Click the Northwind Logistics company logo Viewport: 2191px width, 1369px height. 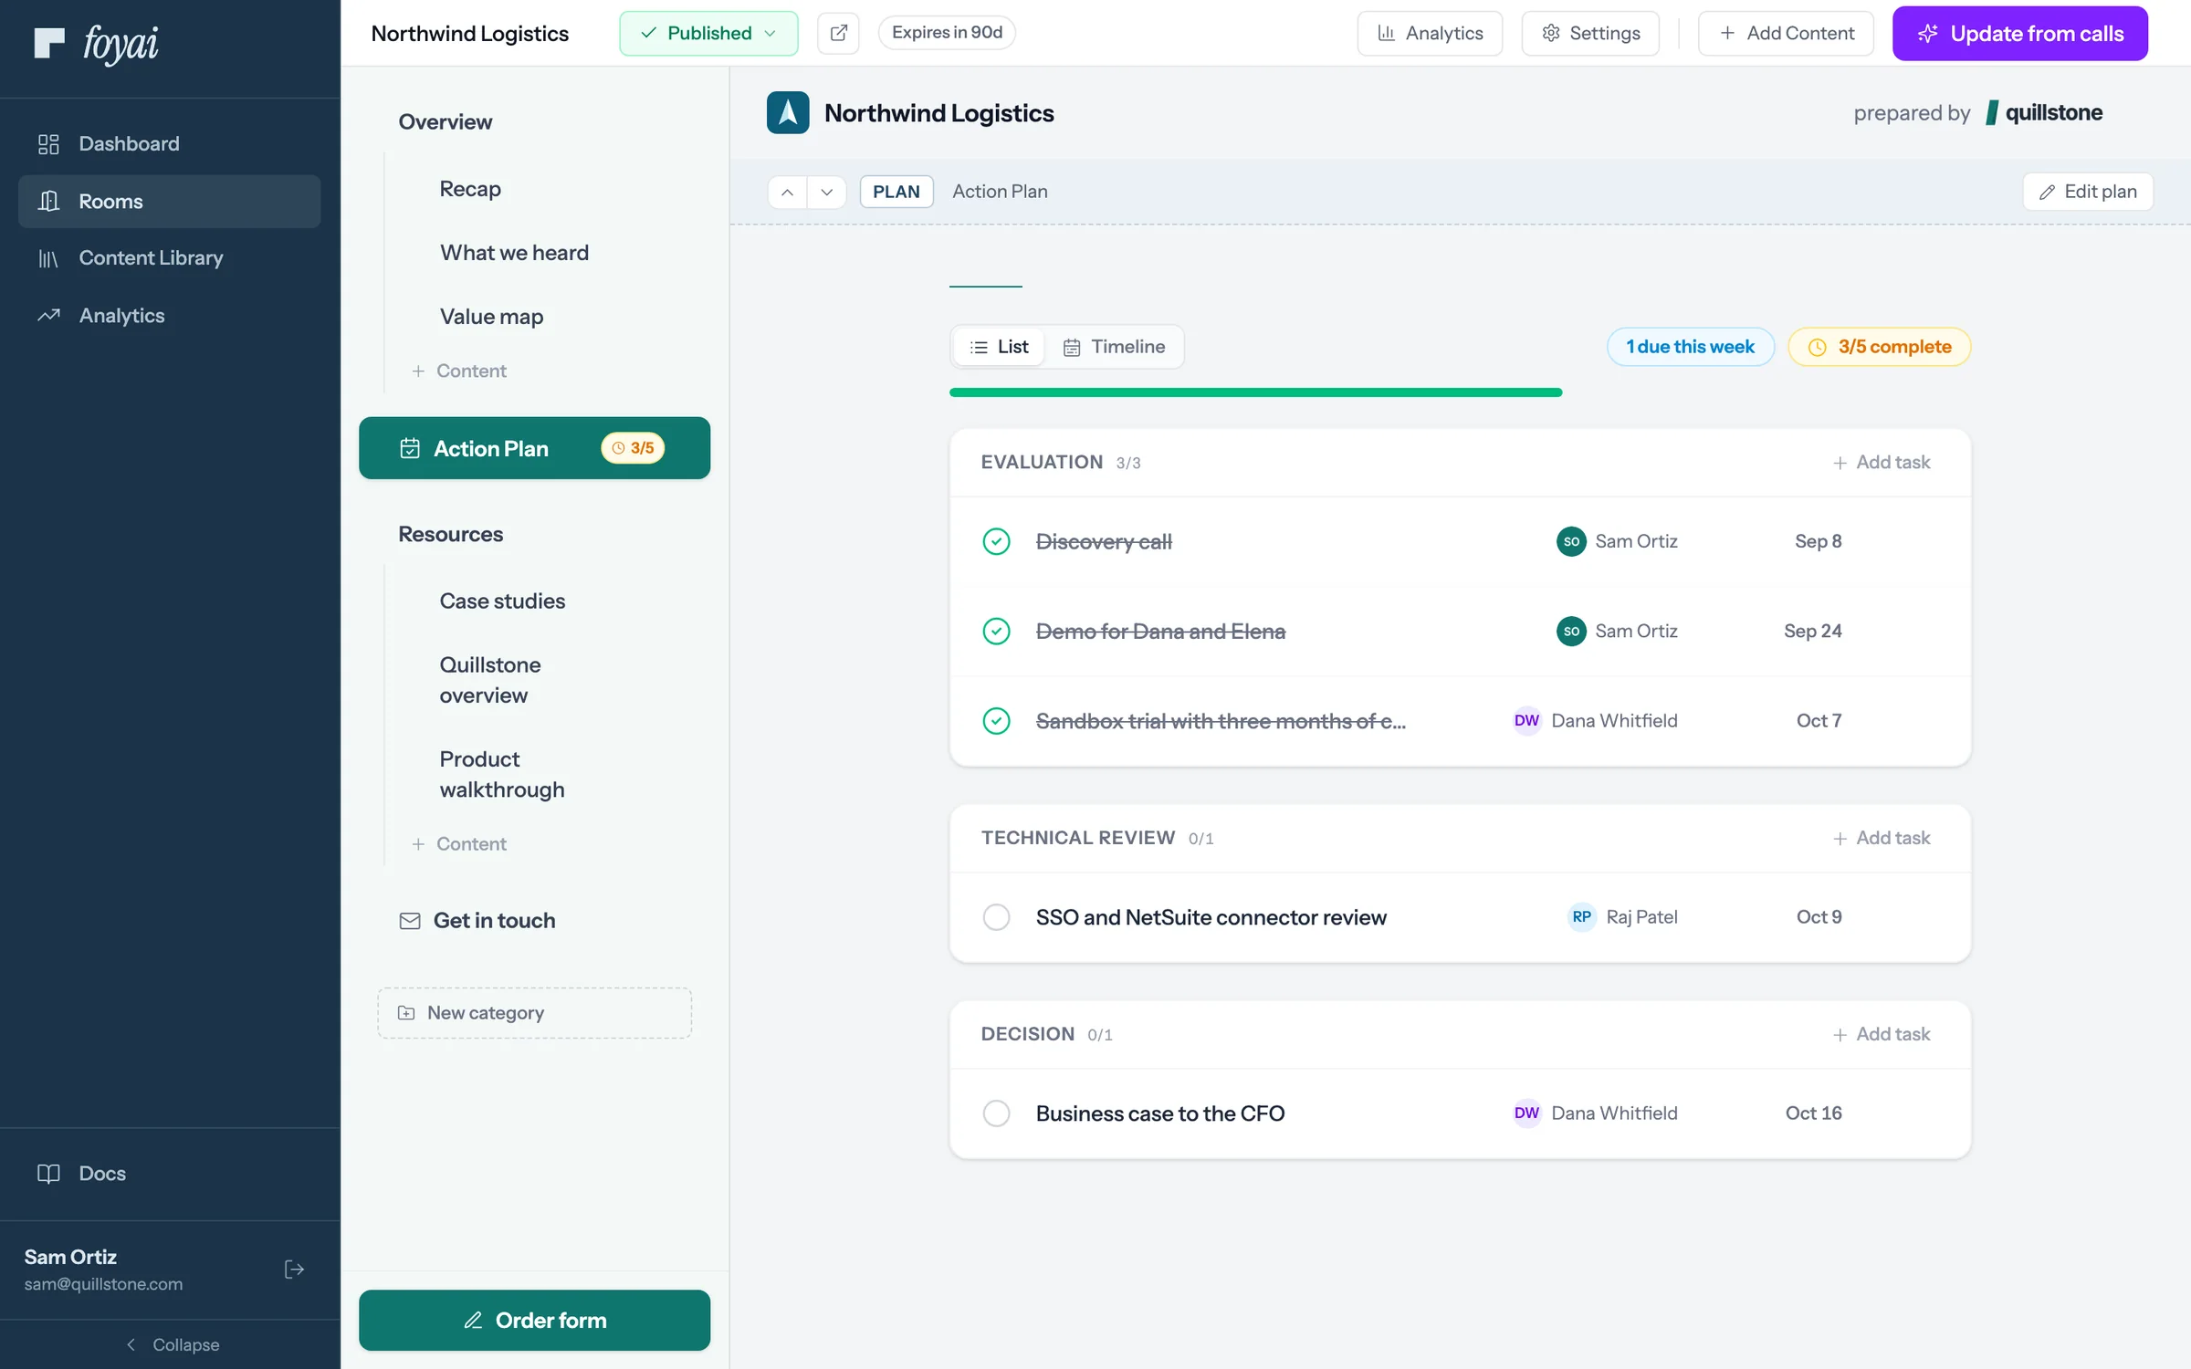click(788, 112)
